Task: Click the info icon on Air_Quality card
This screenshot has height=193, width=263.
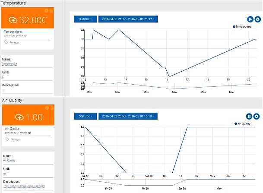Action: click(x=46, y=108)
